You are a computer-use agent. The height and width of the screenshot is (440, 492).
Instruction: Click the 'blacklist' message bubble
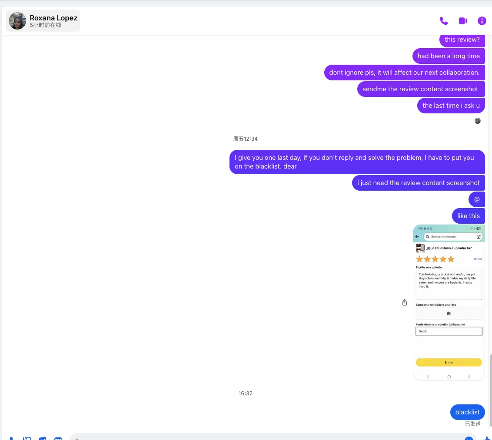pos(467,412)
